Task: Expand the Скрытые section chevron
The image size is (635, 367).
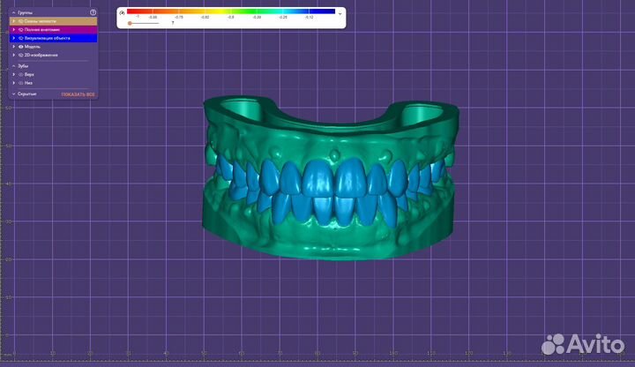Action: click(x=13, y=94)
